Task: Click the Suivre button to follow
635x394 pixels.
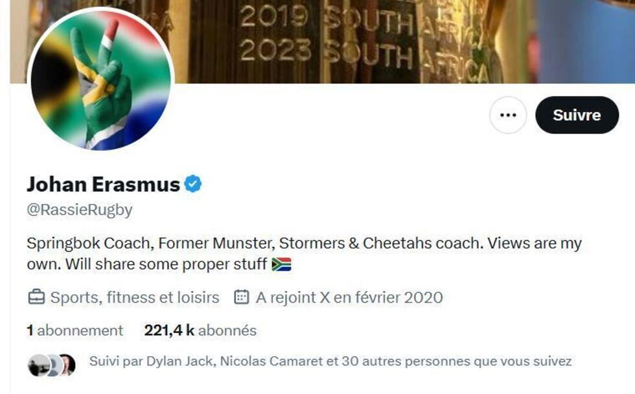Action: (x=577, y=115)
